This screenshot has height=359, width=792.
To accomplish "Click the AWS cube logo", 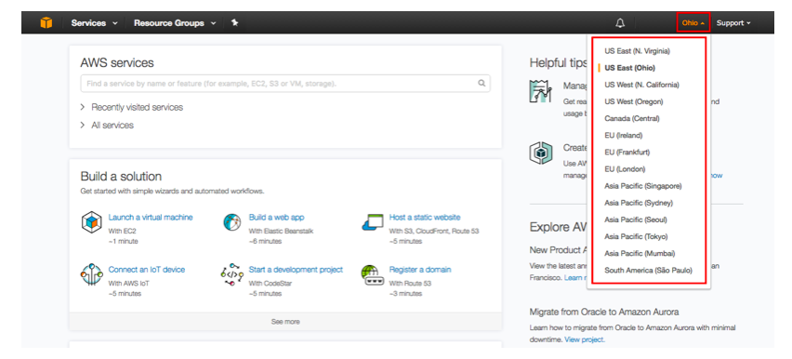I will (x=46, y=22).
